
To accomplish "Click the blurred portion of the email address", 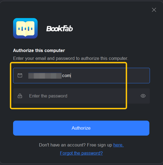I will (x=45, y=75).
